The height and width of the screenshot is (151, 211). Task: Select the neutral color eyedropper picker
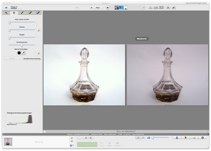pos(23,53)
